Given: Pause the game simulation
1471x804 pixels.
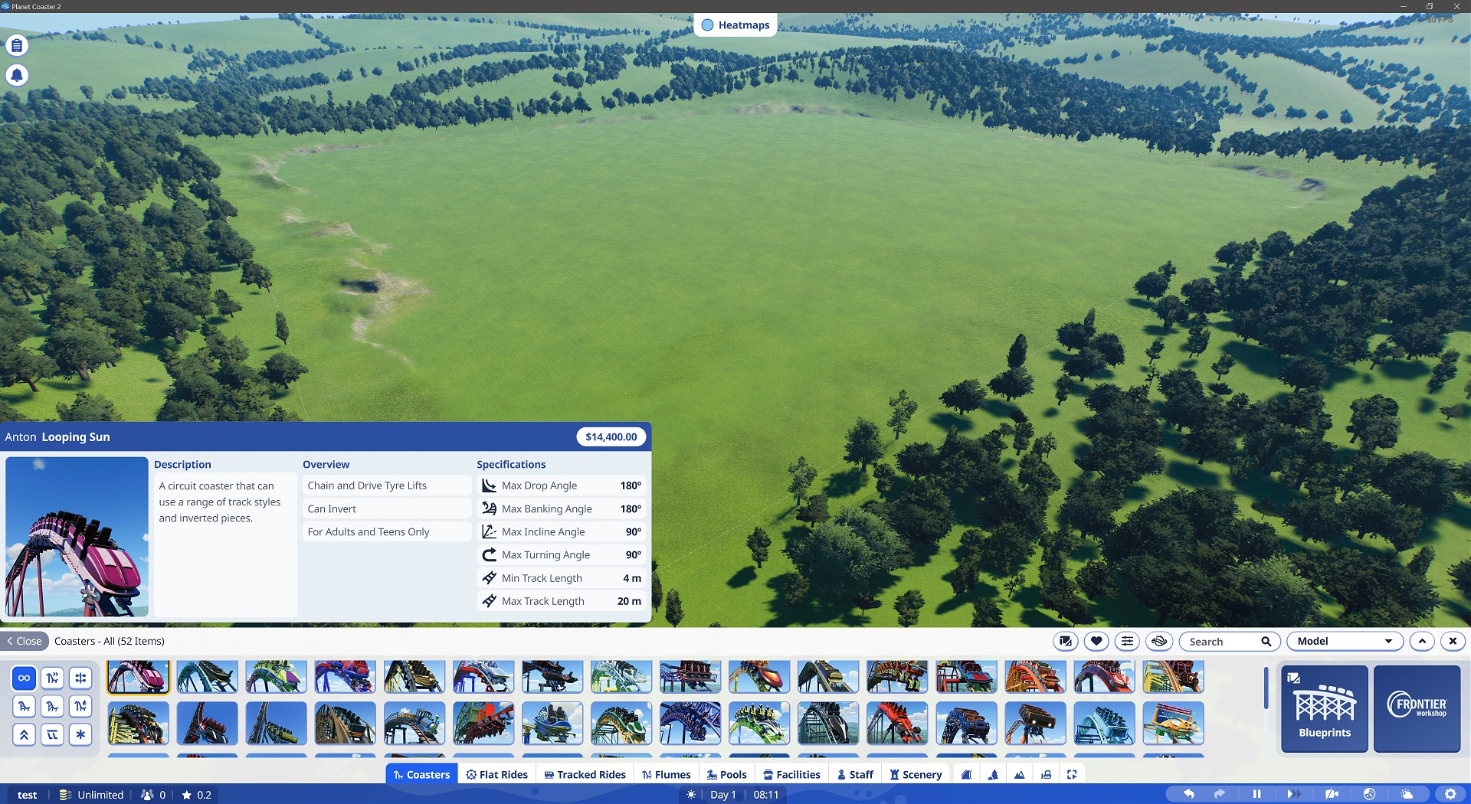Looking at the screenshot, I should pyautogui.click(x=1256, y=794).
